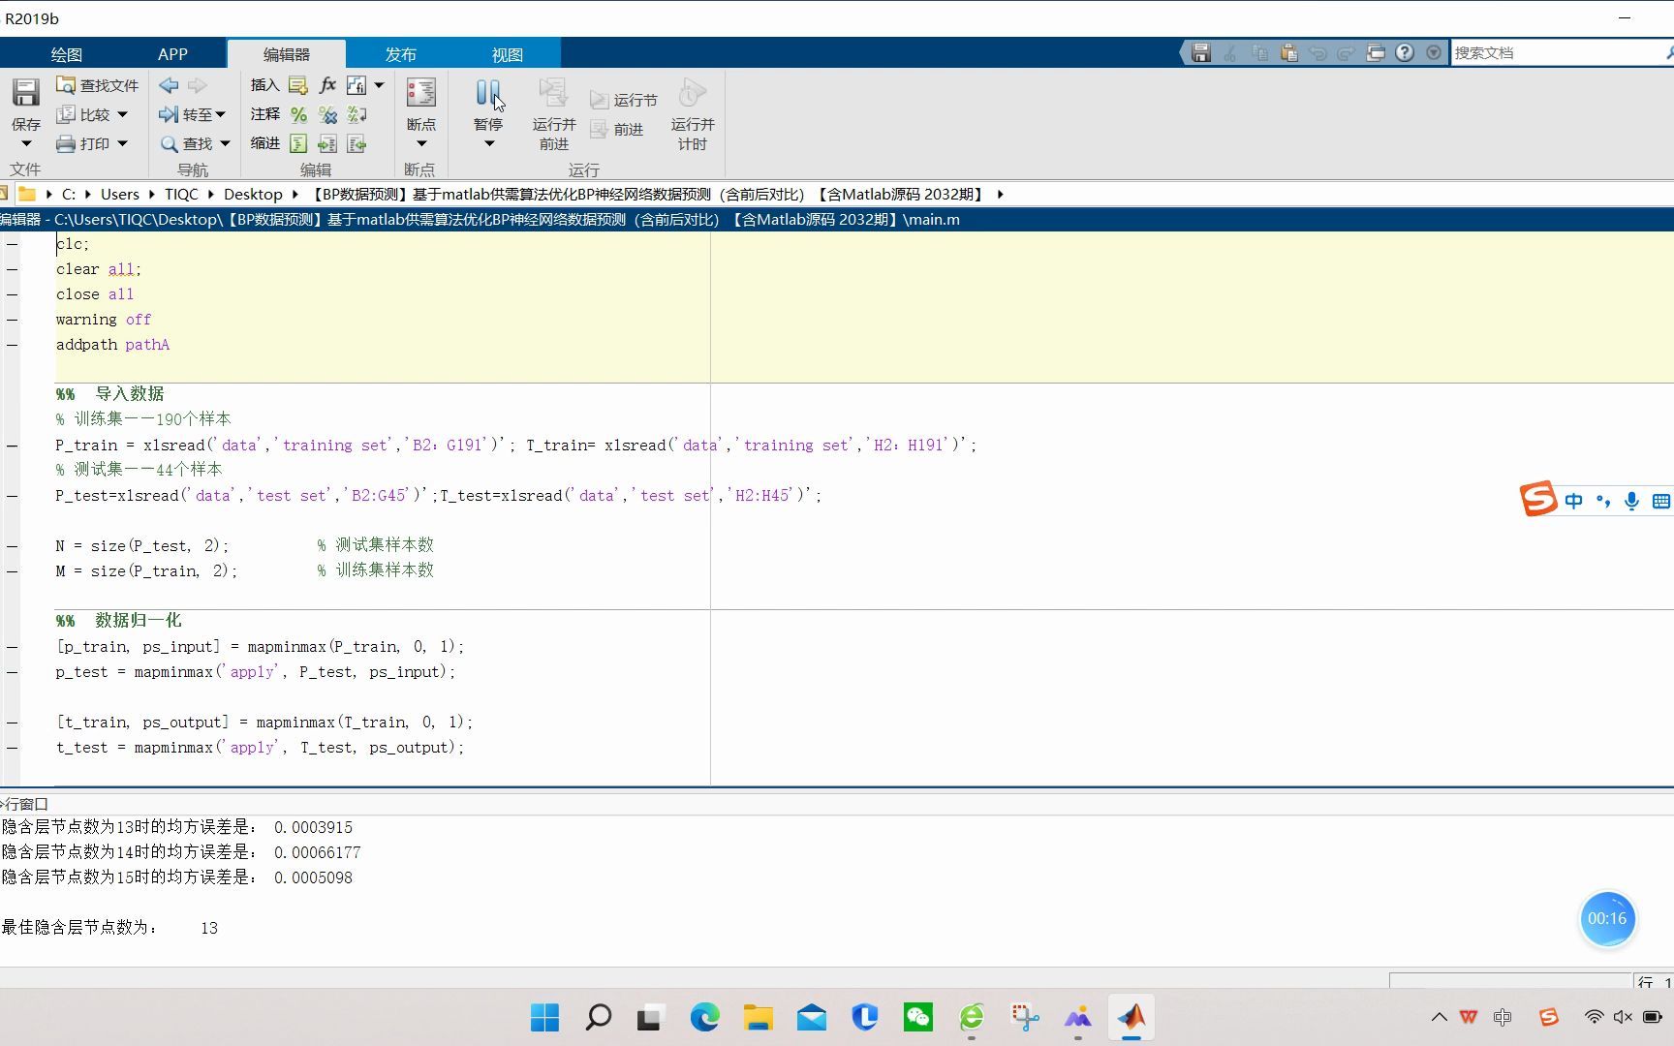Click the Uncomment icon
The height and width of the screenshot is (1046, 1674).
(328, 114)
